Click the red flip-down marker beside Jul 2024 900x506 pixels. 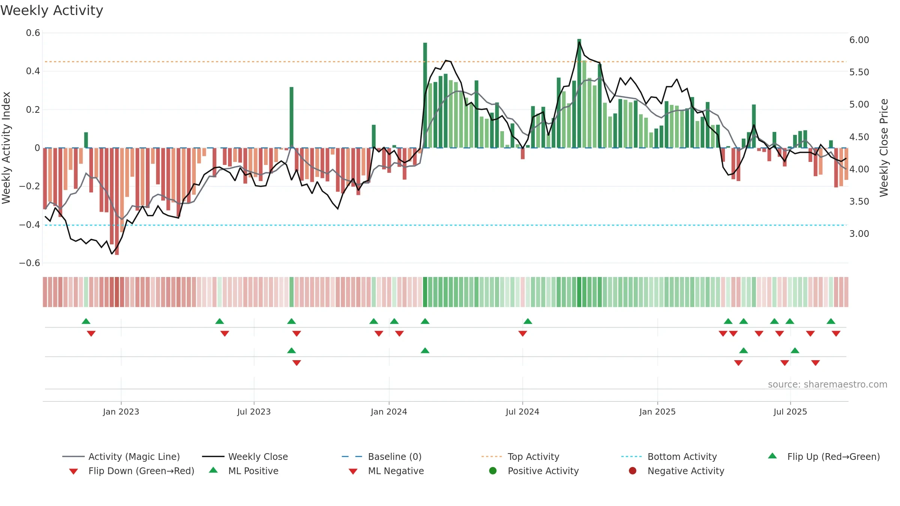point(523,334)
